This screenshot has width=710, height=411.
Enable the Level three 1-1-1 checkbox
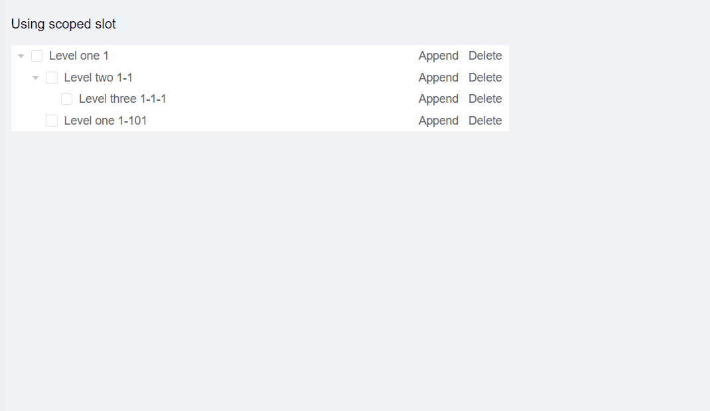coord(67,99)
